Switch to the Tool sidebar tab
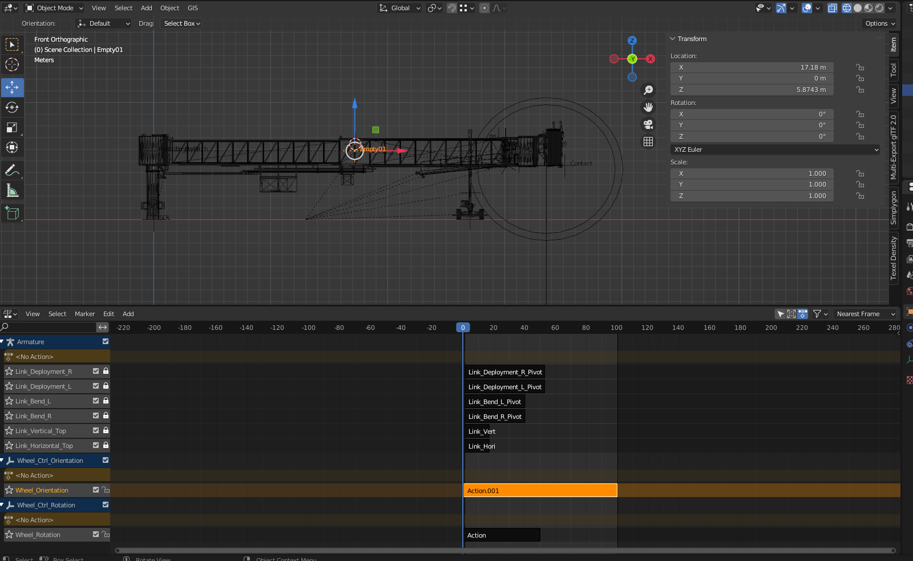The width and height of the screenshot is (913, 561). click(894, 71)
